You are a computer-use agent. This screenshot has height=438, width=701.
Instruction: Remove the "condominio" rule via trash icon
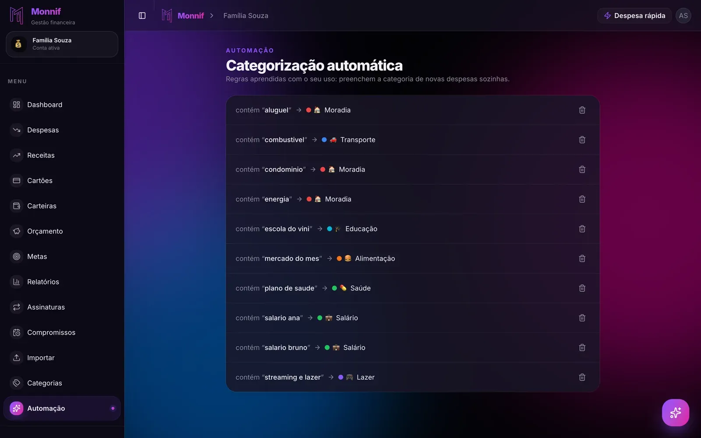tap(582, 170)
